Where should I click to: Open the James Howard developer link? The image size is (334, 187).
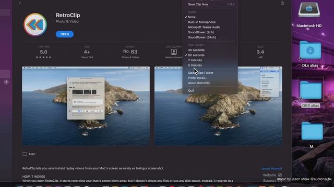tap(271, 168)
